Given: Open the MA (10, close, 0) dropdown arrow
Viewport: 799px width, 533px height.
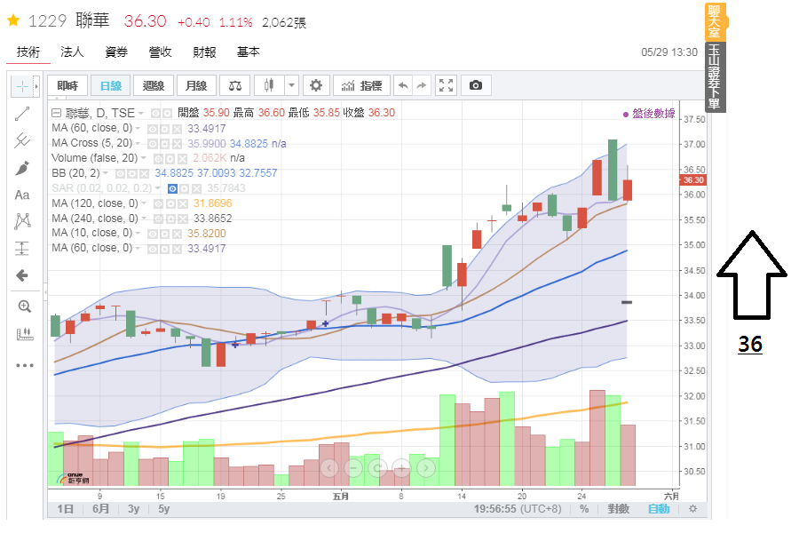Looking at the screenshot, I should 138,233.
